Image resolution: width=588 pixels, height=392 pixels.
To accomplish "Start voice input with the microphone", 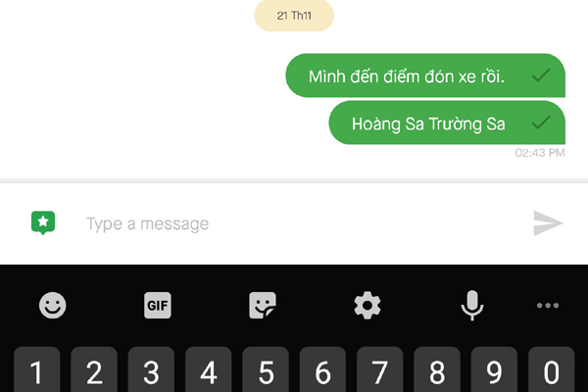I will click(472, 306).
